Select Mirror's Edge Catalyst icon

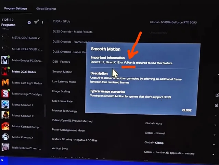(x=5, y=93)
